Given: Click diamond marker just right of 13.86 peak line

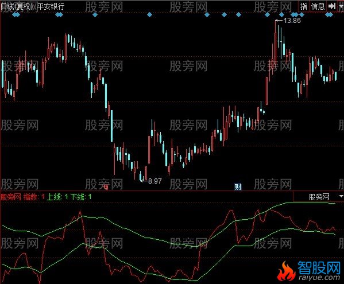Looking at the screenshot, I should pos(282,15).
